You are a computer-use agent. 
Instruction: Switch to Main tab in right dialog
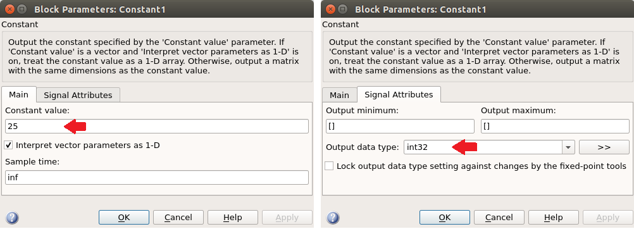(x=339, y=96)
